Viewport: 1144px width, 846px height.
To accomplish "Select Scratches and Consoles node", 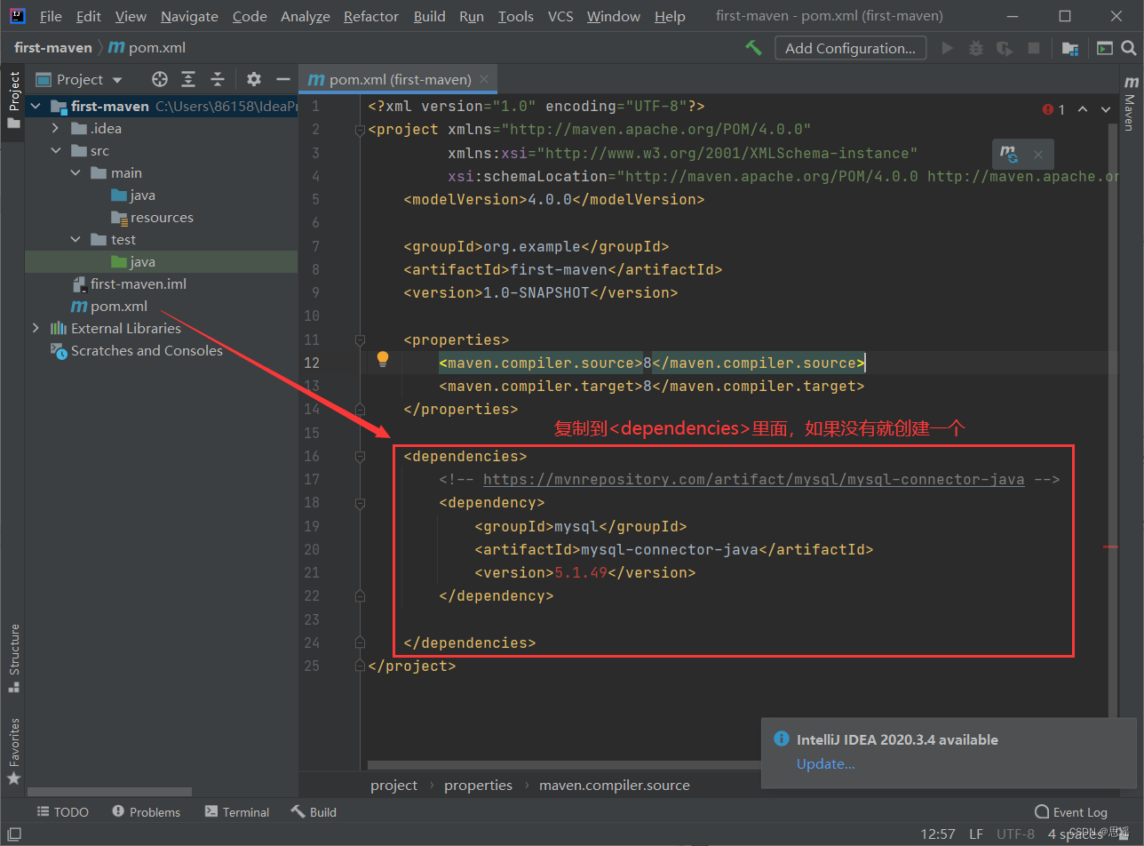I will 147,350.
